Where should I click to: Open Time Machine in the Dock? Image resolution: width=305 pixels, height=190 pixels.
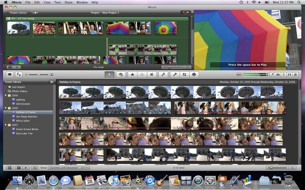pyautogui.click(x=198, y=180)
